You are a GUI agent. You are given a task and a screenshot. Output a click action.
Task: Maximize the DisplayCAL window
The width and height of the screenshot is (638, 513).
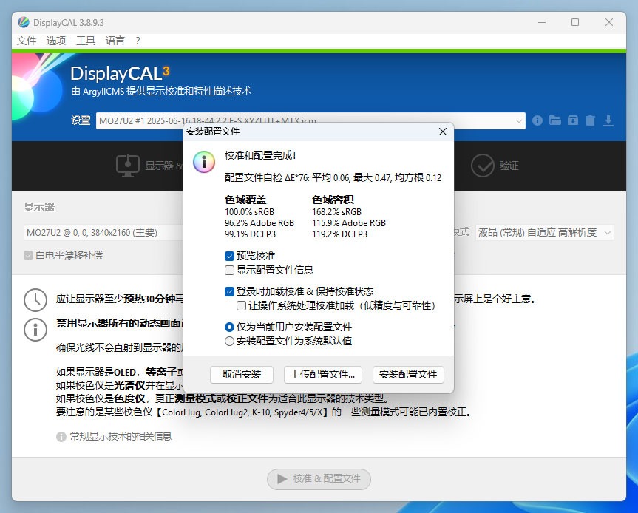click(x=575, y=22)
